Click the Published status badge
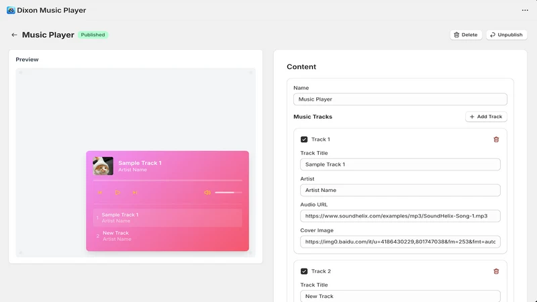Screen dimensions: 537x302 [93, 35]
